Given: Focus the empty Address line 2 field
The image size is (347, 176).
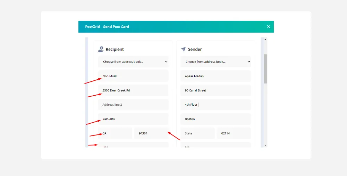Looking at the screenshot, I should [x=133, y=105].
